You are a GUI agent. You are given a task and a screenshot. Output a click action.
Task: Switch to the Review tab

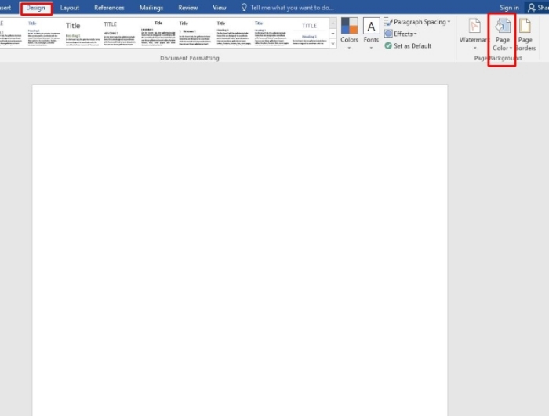[188, 8]
